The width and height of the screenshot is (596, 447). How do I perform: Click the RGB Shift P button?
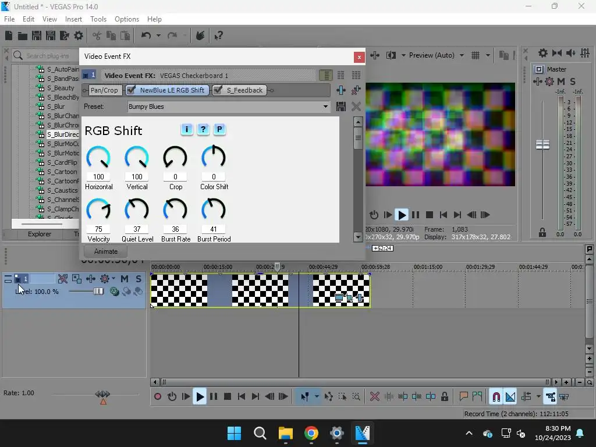pos(219,129)
